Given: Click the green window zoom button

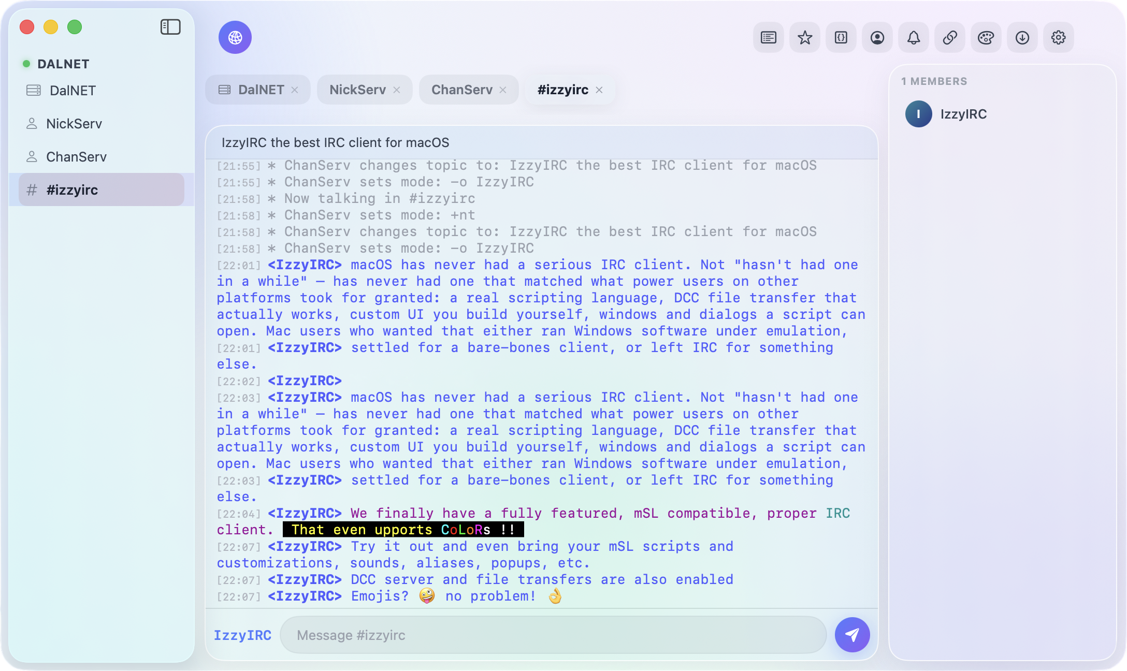Looking at the screenshot, I should point(75,27).
